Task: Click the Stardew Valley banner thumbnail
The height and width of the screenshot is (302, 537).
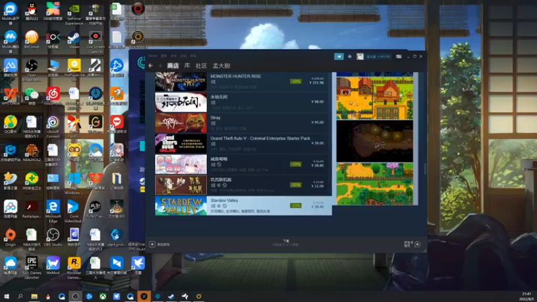Action: point(181,206)
